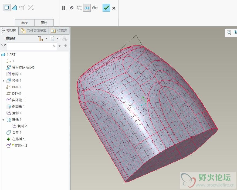
Task: Expand the 拉伸 1 feature node
Action: [4, 81]
